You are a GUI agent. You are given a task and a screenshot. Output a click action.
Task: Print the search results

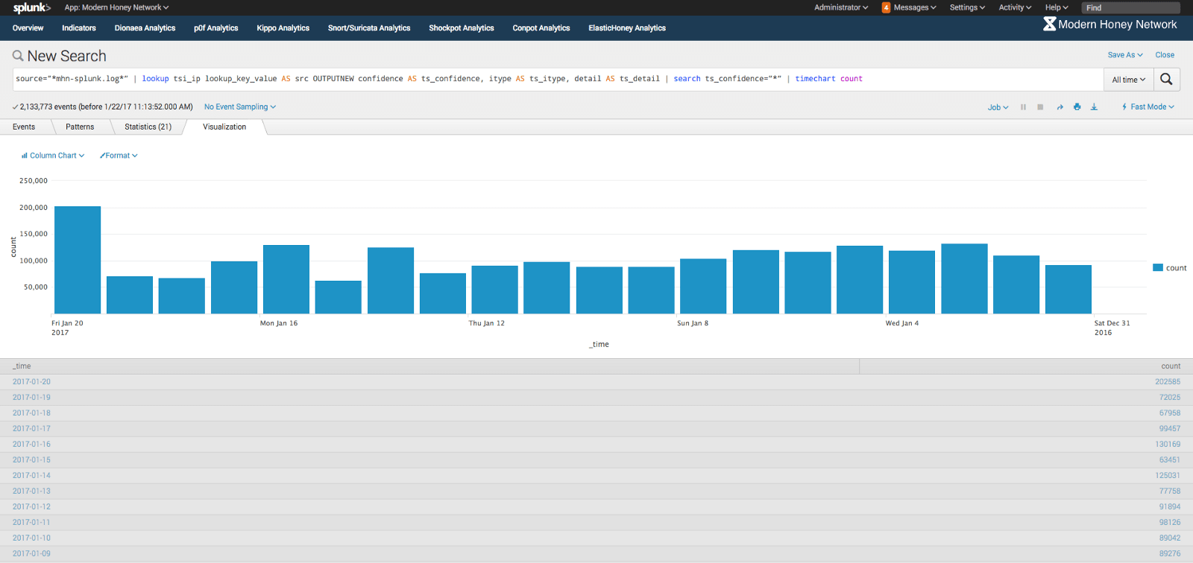[x=1077, y=107]
